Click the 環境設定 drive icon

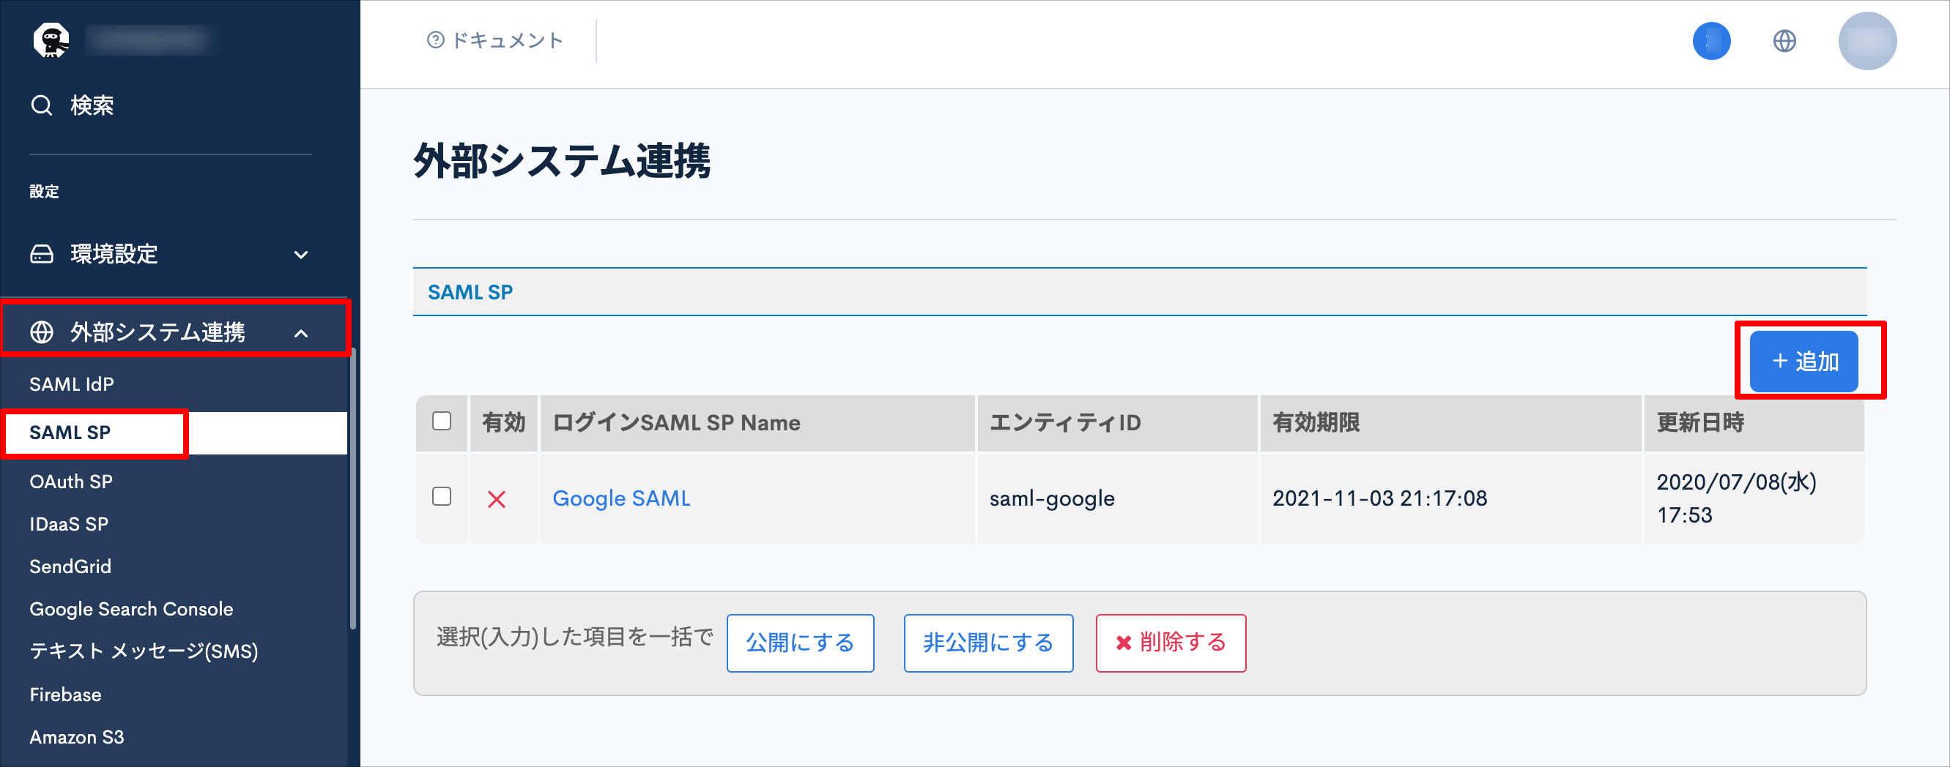(x=42, y=254)
